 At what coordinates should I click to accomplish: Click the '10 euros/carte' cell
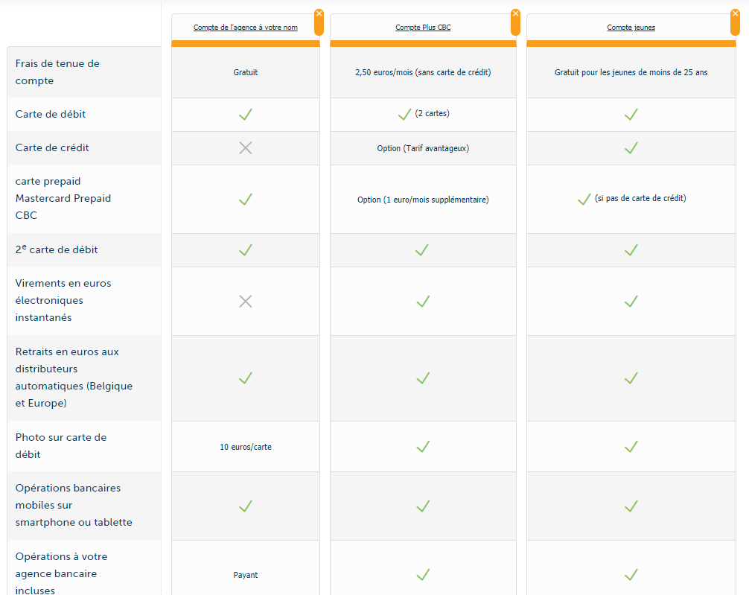(x=246, y=447)
